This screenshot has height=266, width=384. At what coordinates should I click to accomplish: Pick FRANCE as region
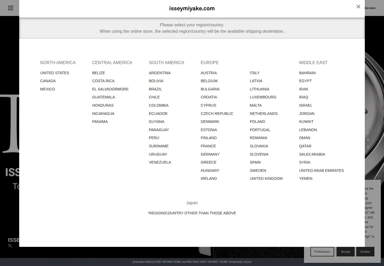[x=209, y=146]
